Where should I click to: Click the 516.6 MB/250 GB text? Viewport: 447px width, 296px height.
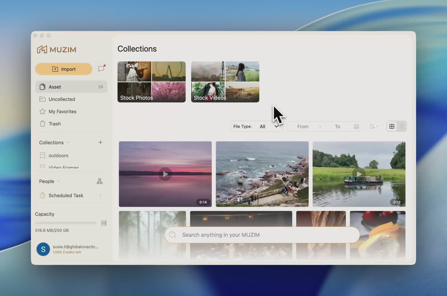[x=52, y=231]
